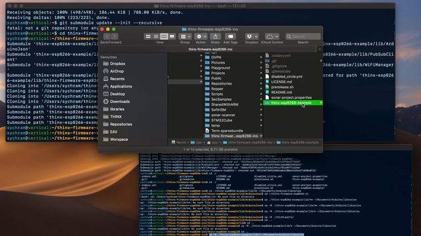The width and height of the screenshot is (421, 236).
Task: Open Dropbox in Finder sidebar
Action: pos(118,64)
